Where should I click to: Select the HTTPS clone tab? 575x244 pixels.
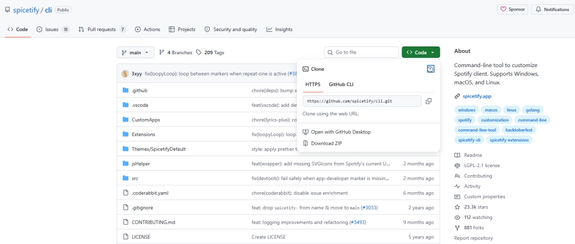pos(313,85)
